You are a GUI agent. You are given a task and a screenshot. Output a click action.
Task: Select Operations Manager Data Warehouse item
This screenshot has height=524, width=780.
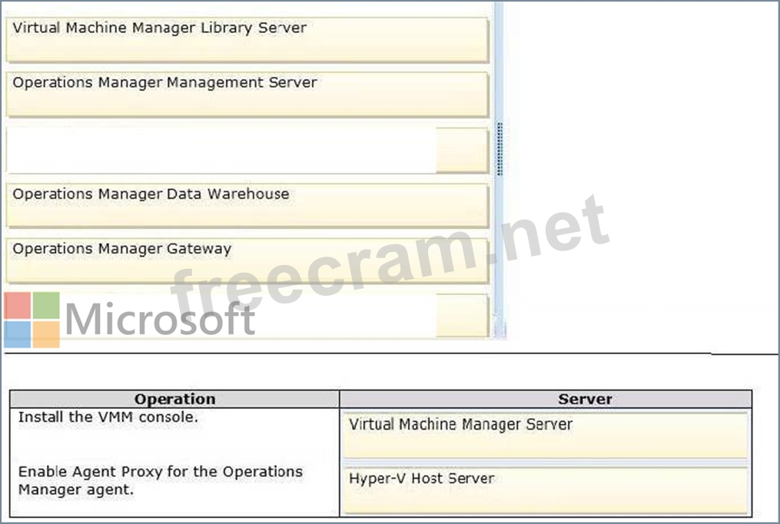(247, 206)
